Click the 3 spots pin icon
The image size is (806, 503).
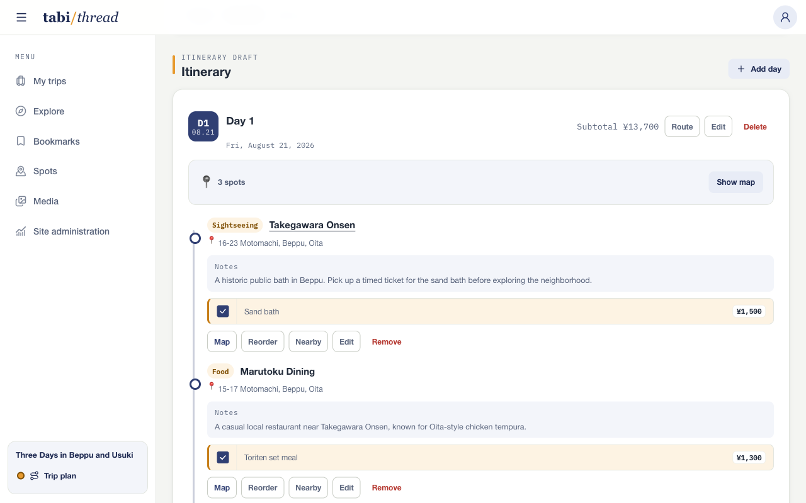[x=206, y=182]
